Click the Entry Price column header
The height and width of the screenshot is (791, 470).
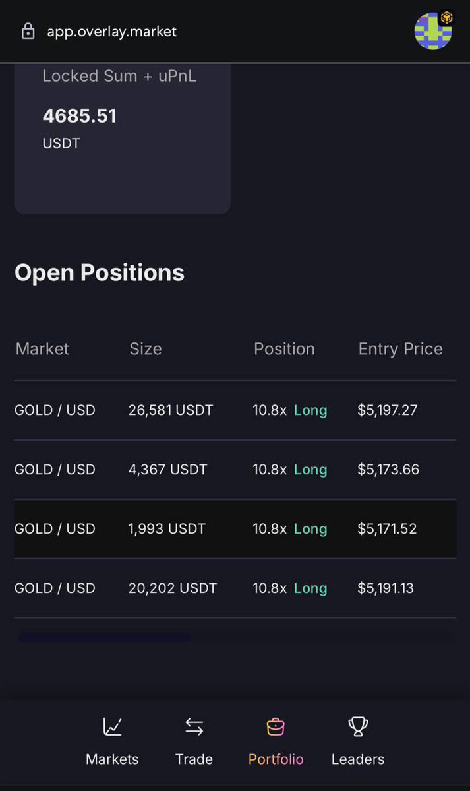[400, 349]
